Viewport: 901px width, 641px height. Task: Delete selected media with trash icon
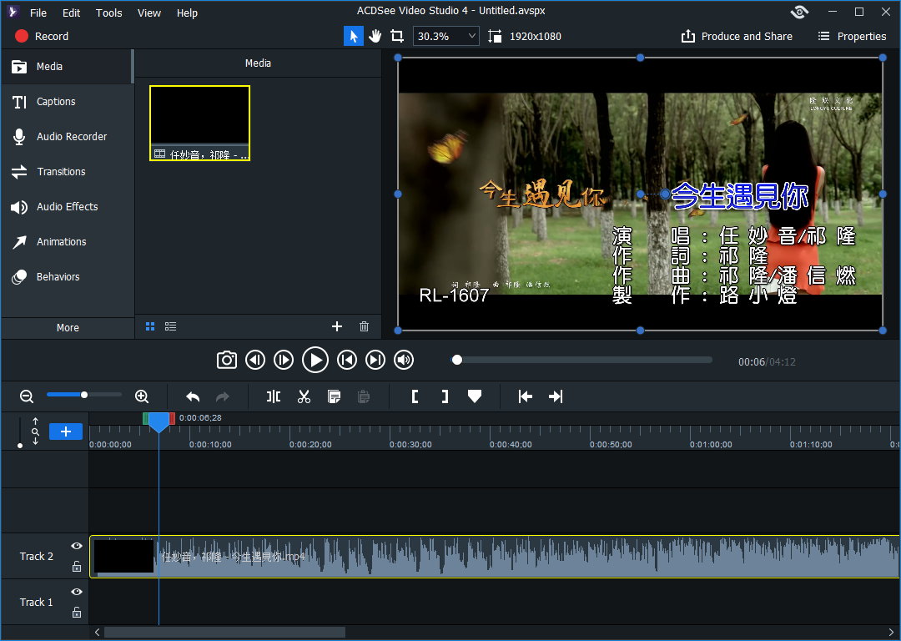(x=364, y=326)
